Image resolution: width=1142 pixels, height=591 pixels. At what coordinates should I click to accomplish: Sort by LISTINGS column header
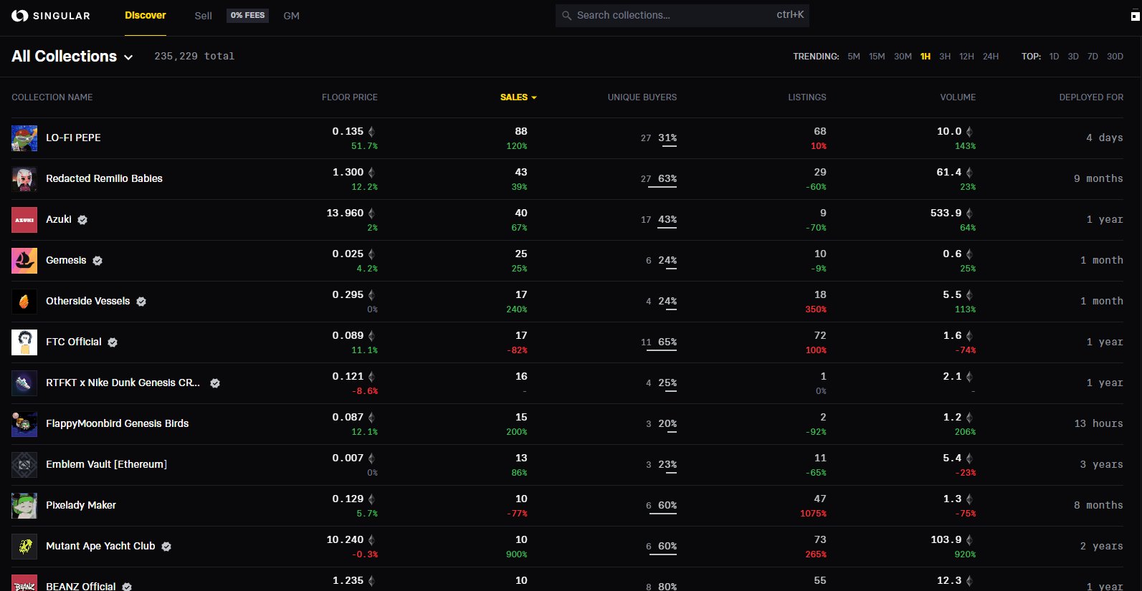[807, 97]
